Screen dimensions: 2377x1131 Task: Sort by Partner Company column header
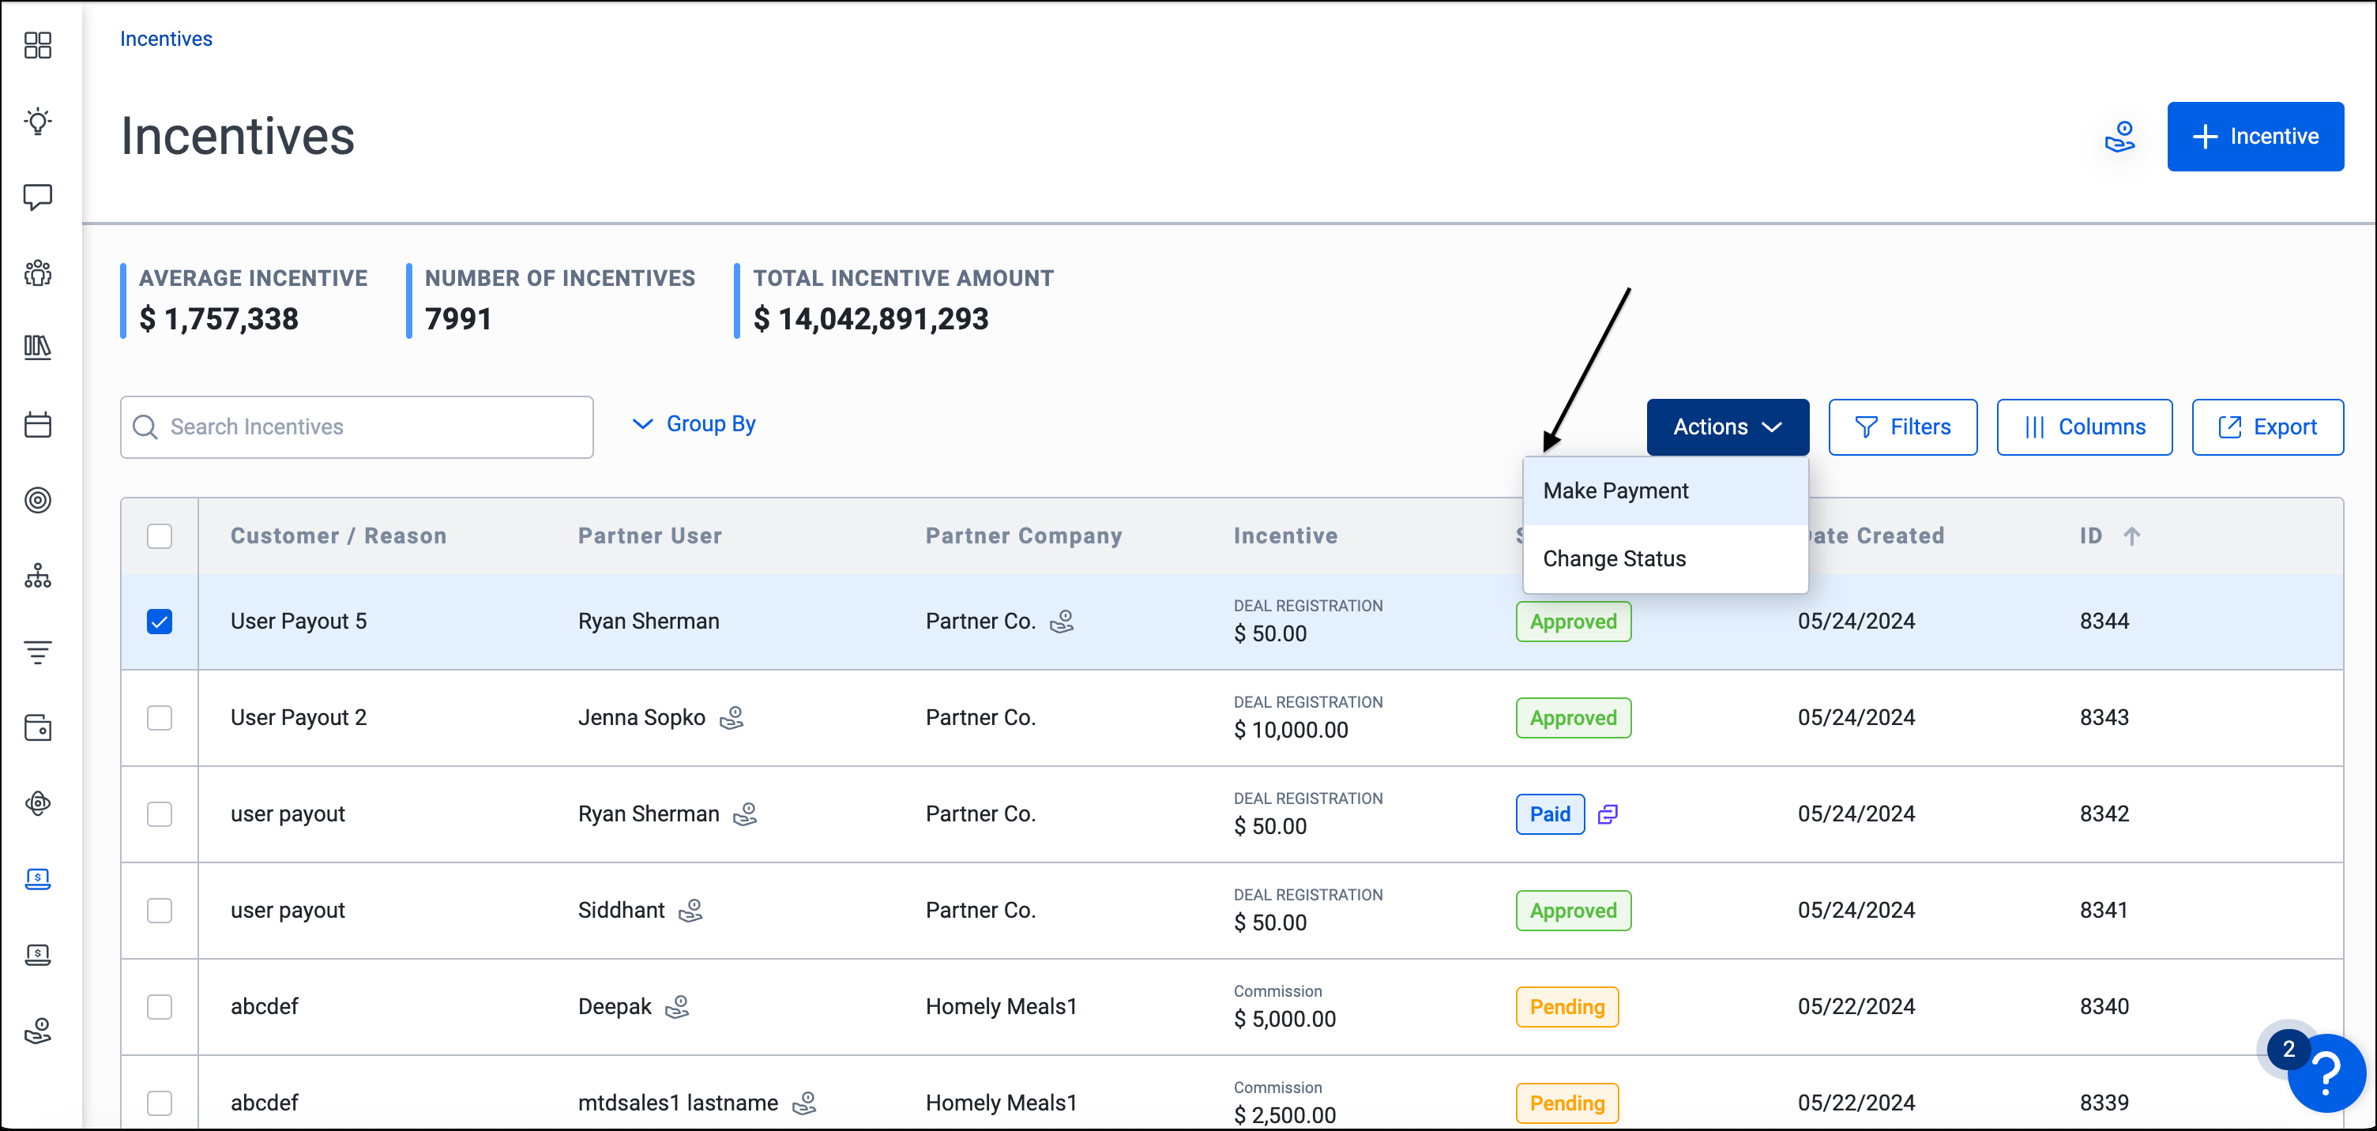click(1023, 536)
